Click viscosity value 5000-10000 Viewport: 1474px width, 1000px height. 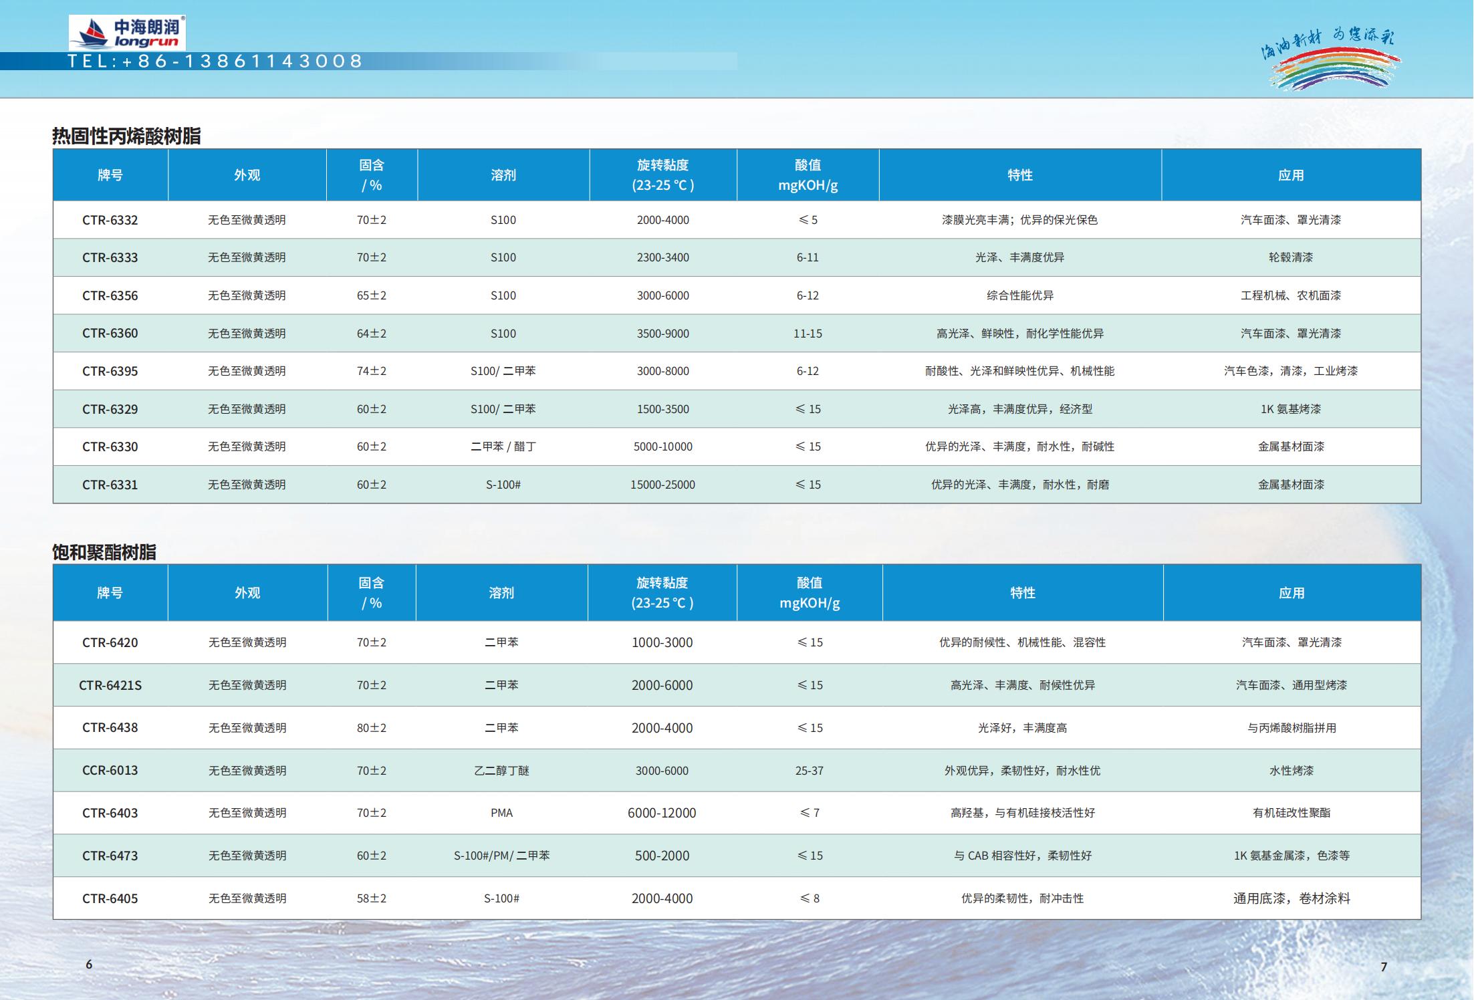(x=662, y=447)
